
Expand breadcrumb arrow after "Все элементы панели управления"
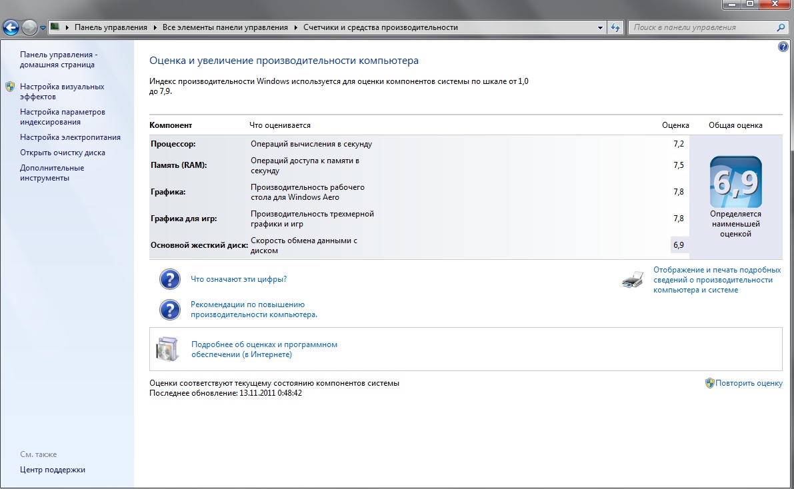[295, 27]
